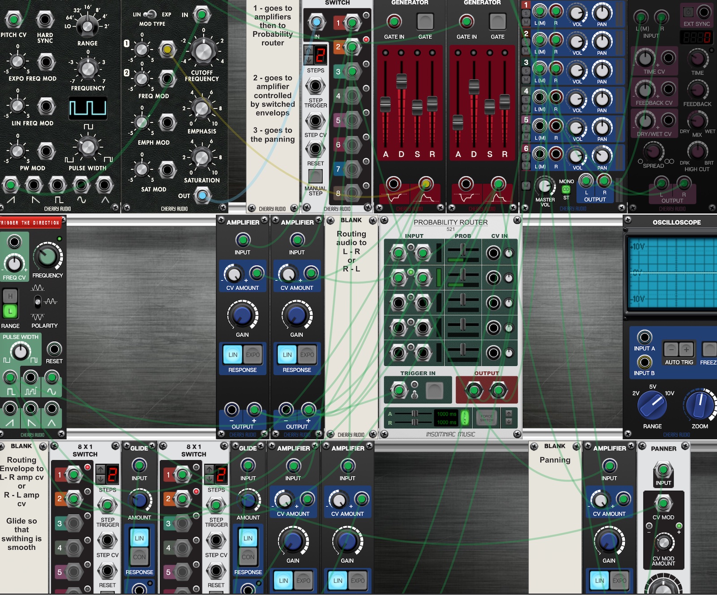Click the filter IN jack
The width and height of the screenshot is (717, 595).
click(x=202, y=15)
